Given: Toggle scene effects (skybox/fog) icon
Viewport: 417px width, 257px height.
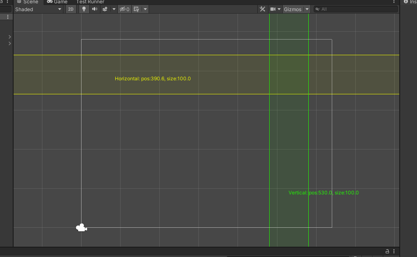Looking at the screenshot, I should pos(105,9).
